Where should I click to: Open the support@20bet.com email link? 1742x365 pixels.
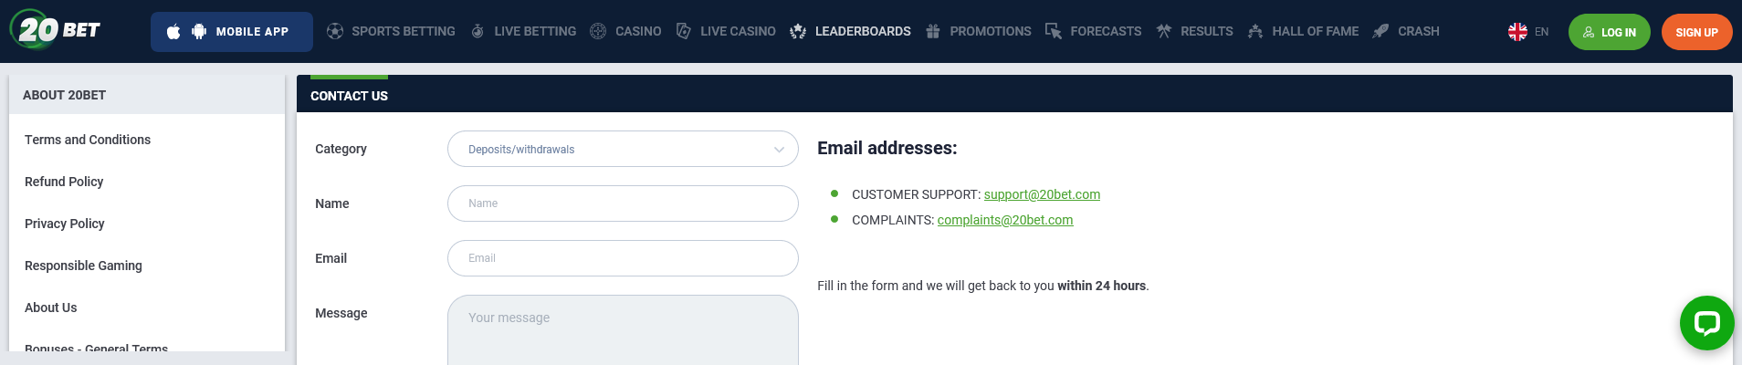(x=1042, y=194)
